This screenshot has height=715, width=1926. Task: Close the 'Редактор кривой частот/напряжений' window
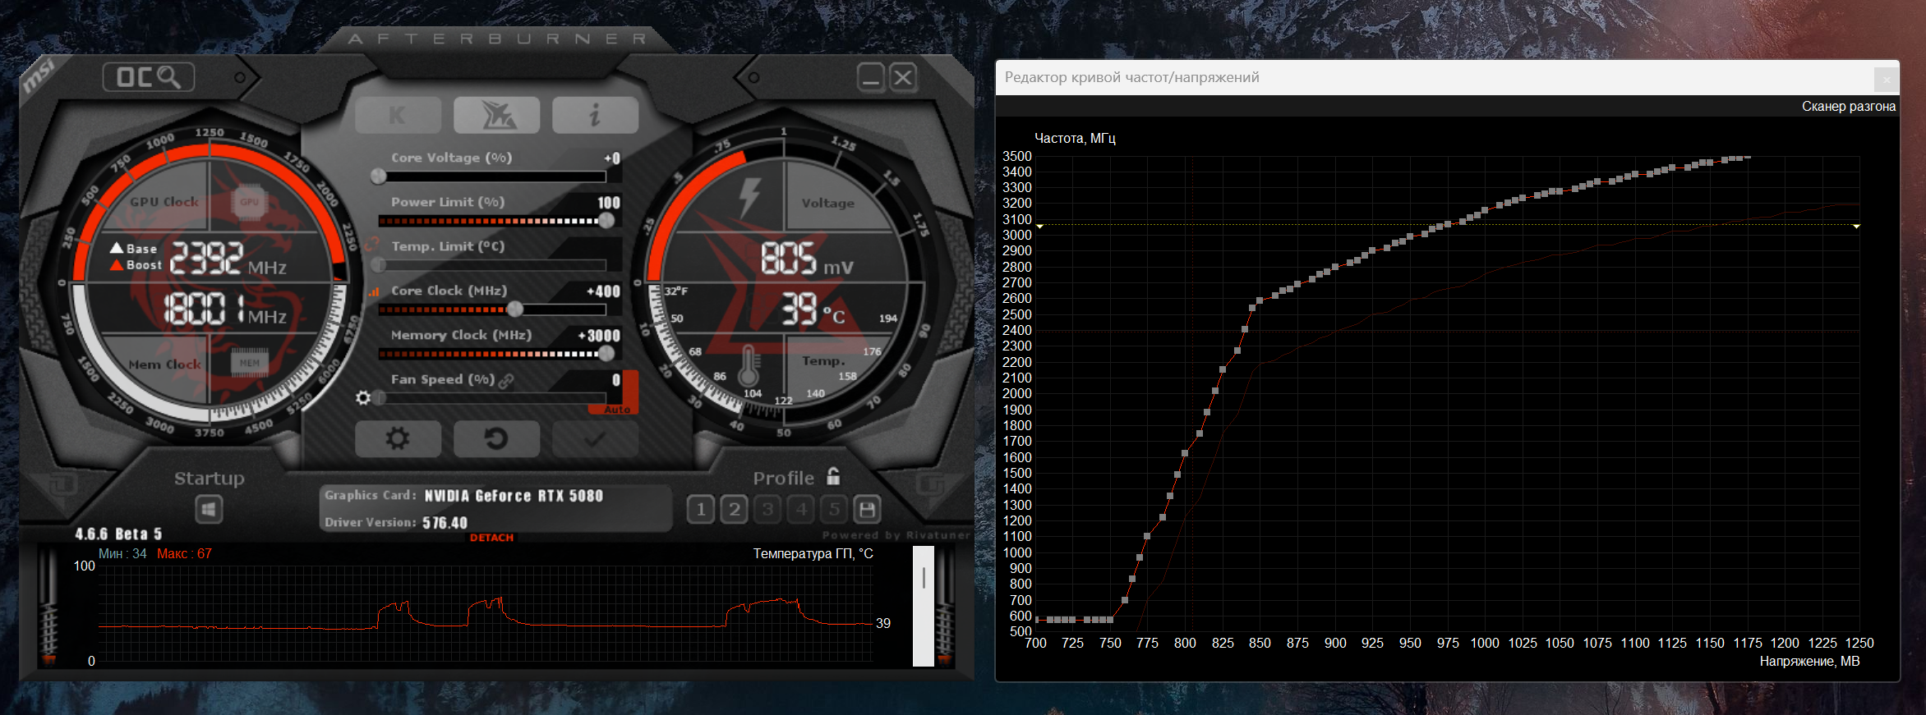tap(1887, 80)
